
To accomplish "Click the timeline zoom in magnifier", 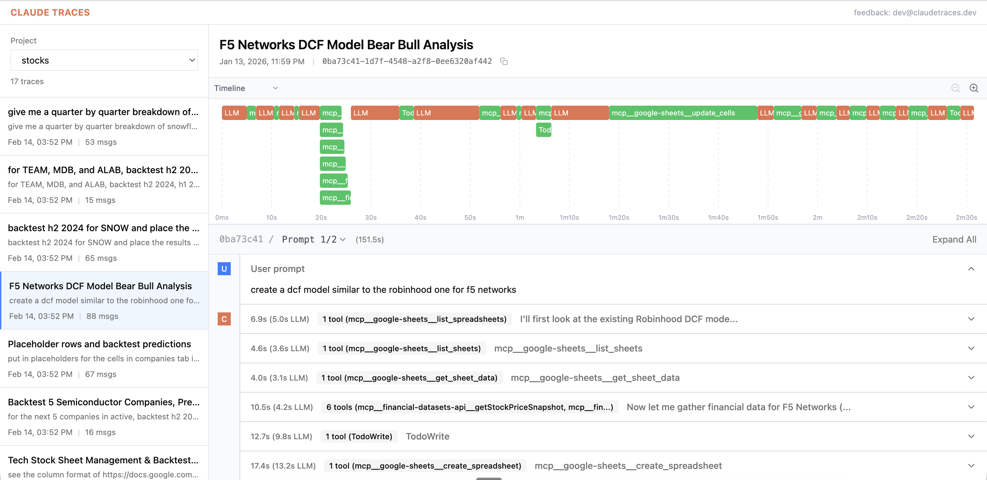I will click(x=974, y=88).
